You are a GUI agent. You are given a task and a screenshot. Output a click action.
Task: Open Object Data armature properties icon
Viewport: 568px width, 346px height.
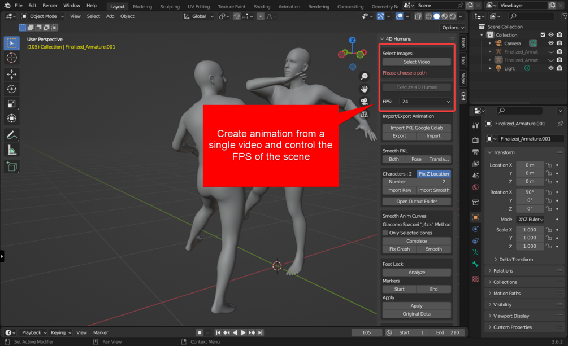pyautogui.click(x=476, y=253)
